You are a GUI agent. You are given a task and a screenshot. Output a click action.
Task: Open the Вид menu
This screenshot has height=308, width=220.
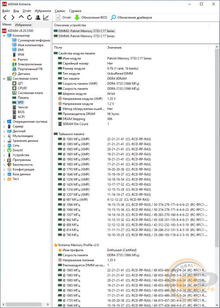tap(16, 11)
